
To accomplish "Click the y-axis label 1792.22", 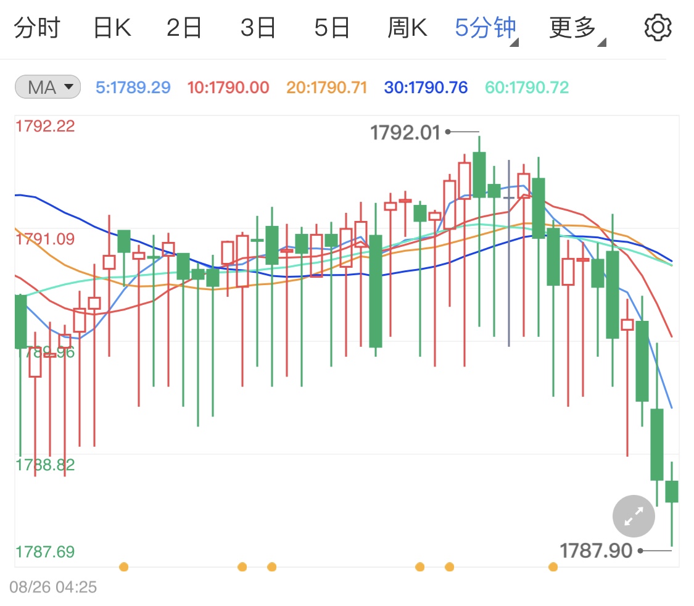I will [x=45, y=126].
